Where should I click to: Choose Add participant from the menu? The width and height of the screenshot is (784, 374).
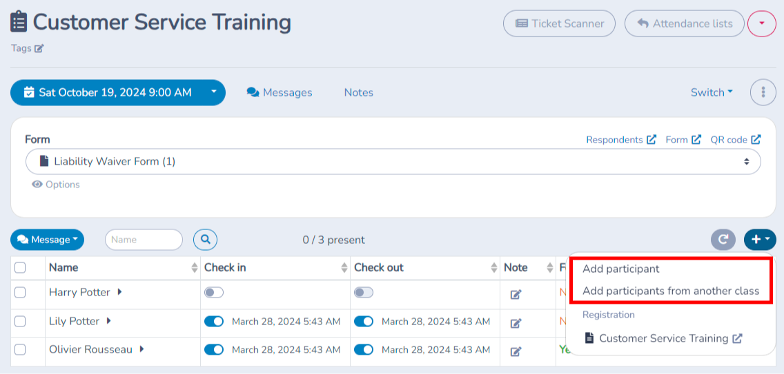coord(621,269)
